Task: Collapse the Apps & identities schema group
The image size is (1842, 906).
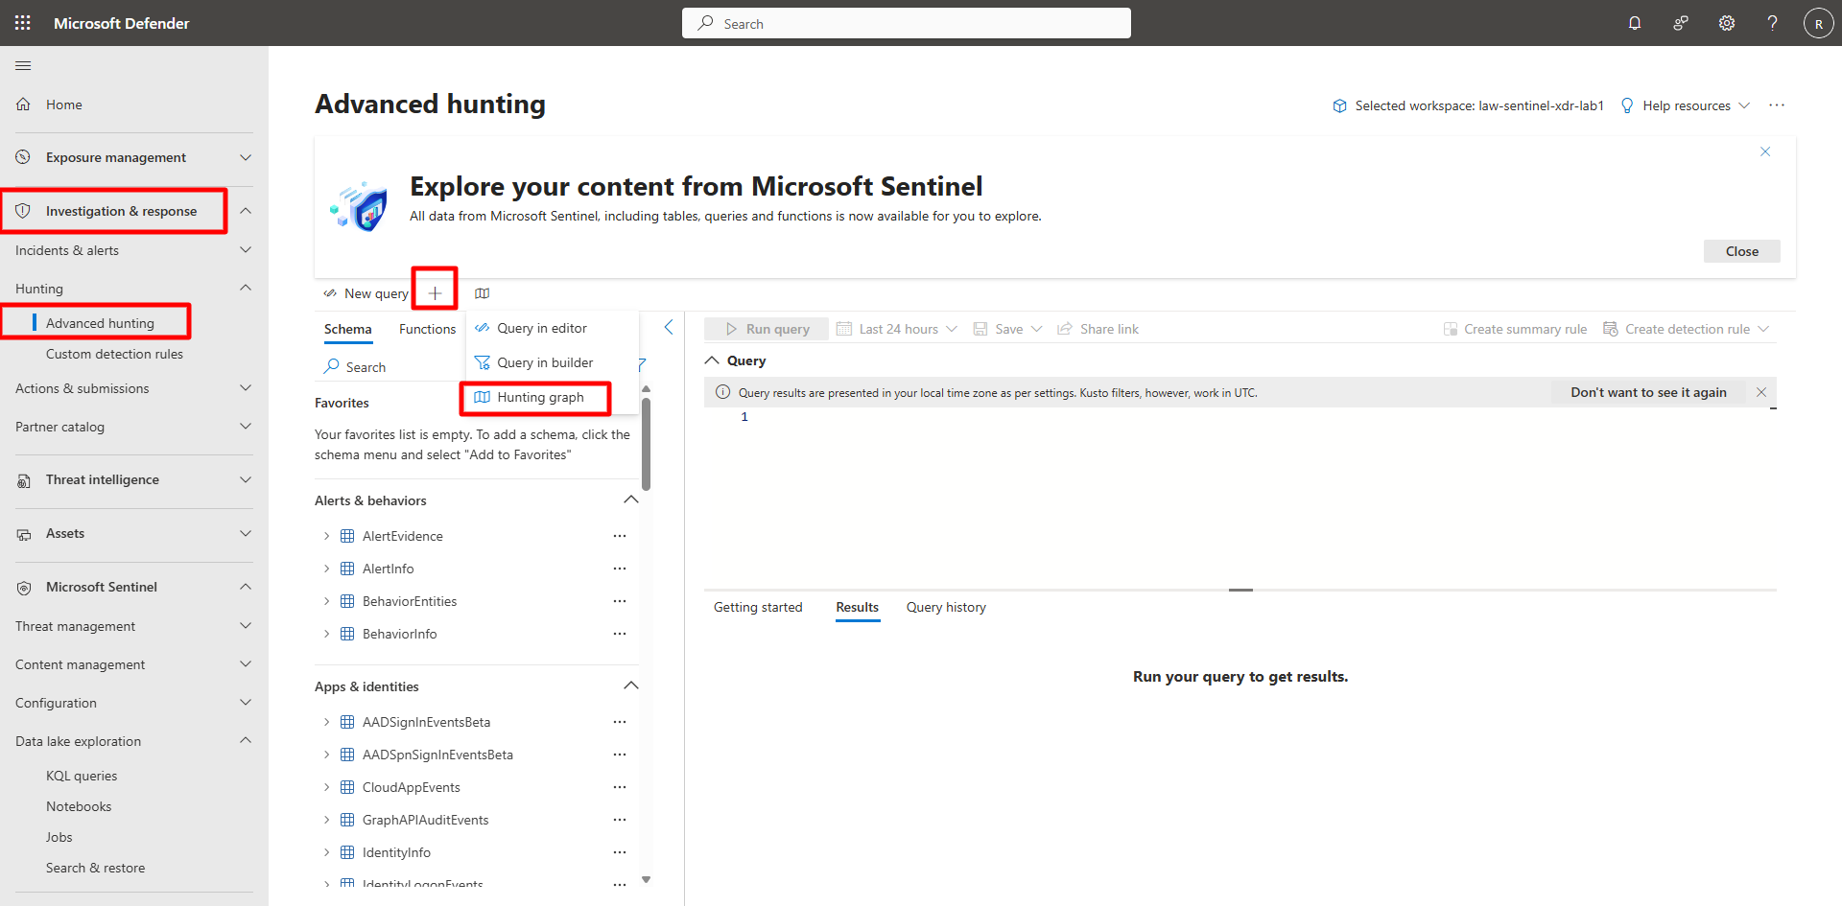Action: point(630,685)
